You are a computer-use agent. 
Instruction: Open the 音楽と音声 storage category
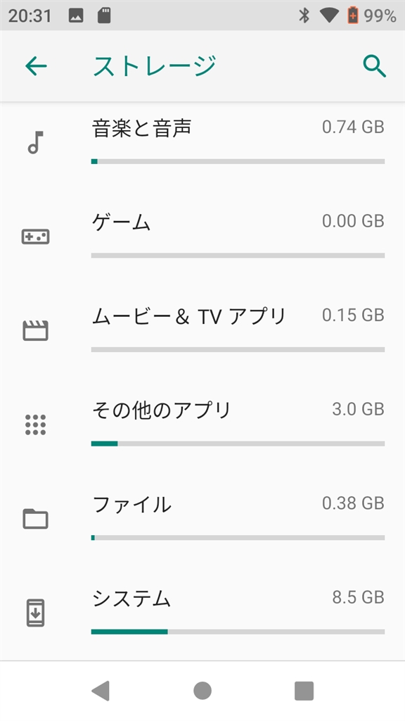202,142
